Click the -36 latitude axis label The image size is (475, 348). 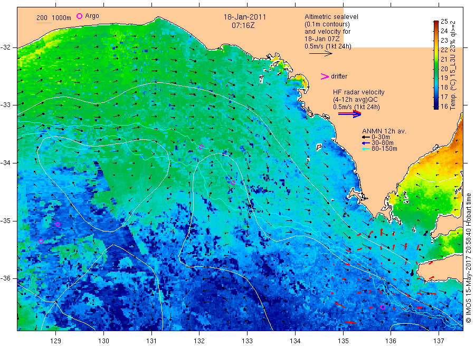(x=5, y=278)
